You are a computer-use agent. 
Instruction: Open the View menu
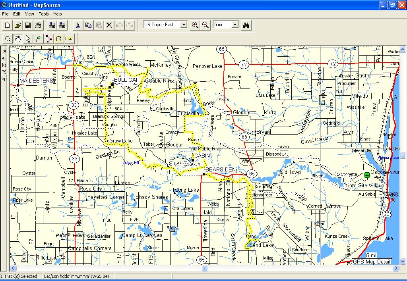pyautogui.click(x=30, y=14)
